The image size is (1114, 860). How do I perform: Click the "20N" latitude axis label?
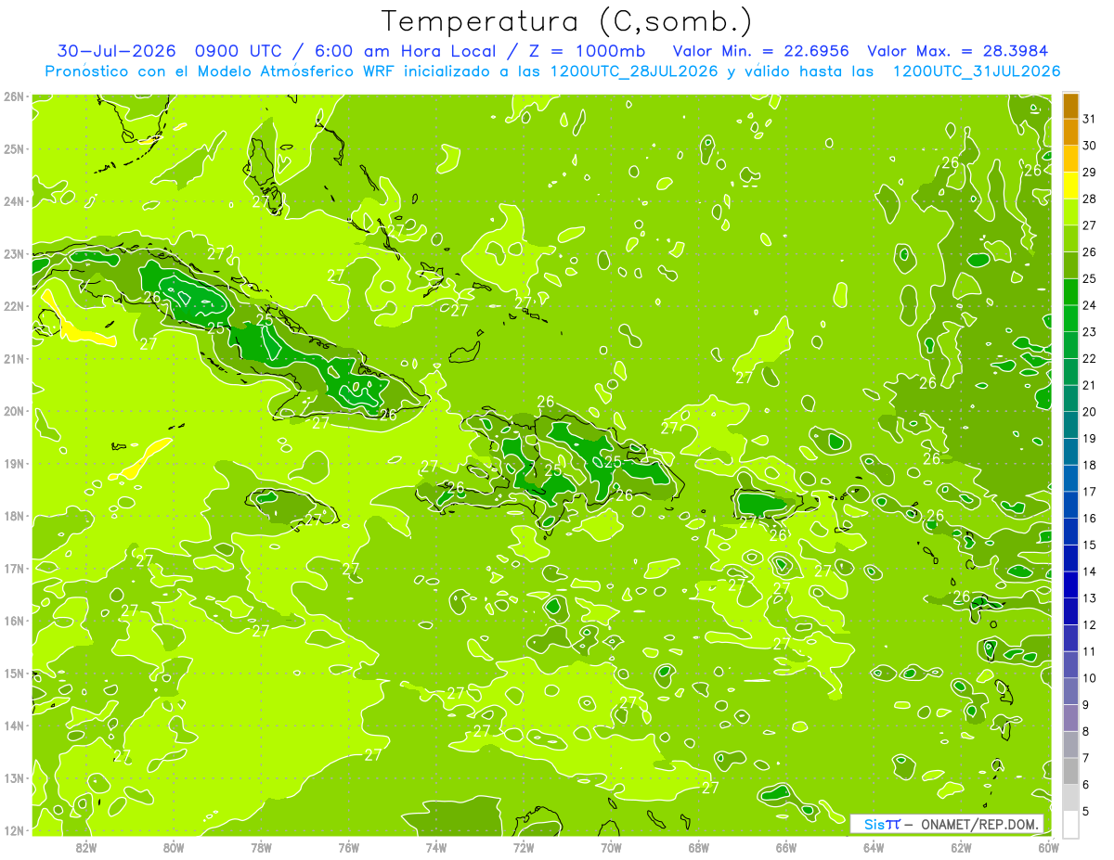click(14, 410)
